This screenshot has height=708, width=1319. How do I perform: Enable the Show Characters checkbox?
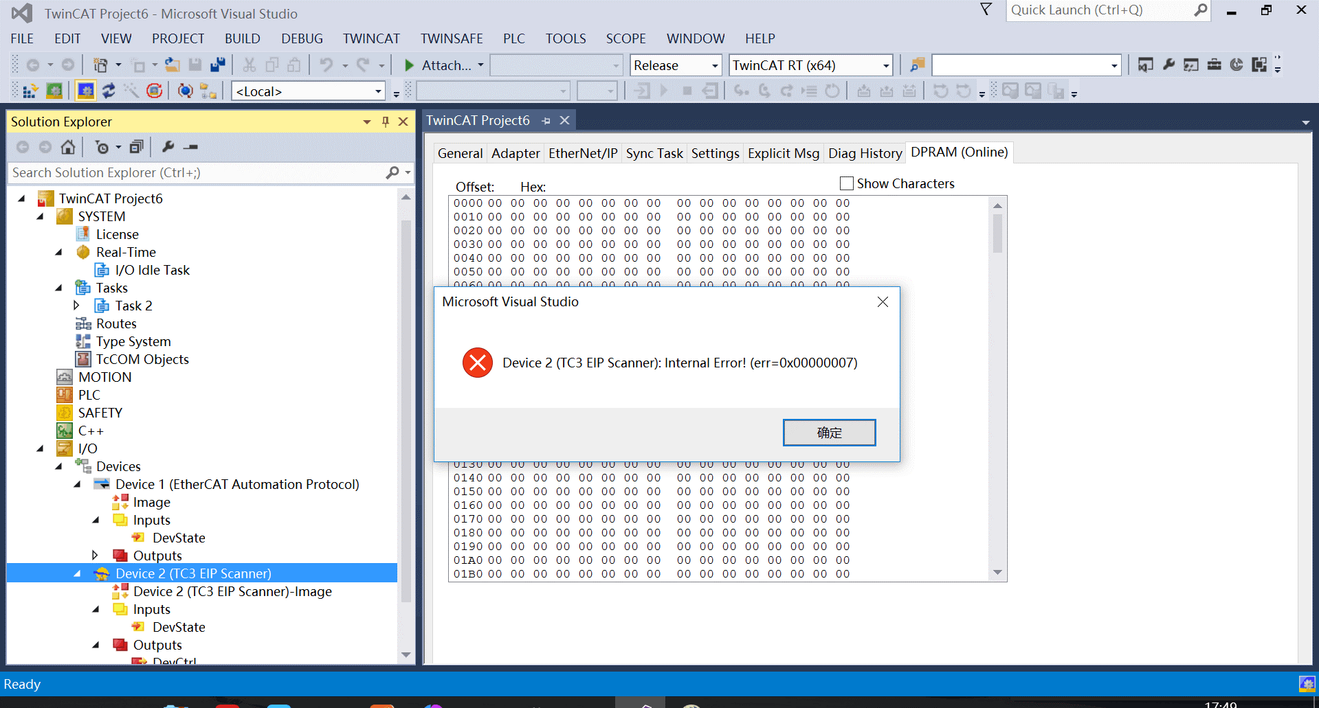tap(847, 183)
